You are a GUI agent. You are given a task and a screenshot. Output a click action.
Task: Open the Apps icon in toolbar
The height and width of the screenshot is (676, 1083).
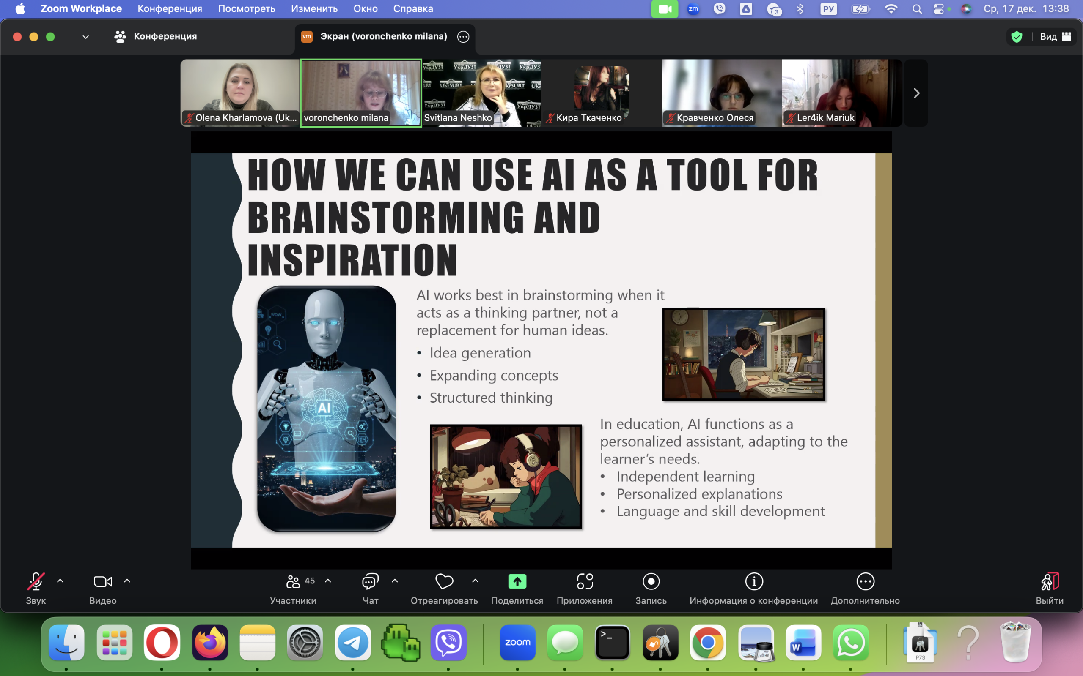[x=585, y=582]
